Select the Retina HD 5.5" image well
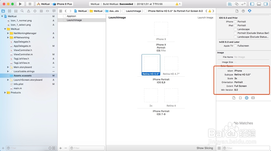 tap(151, 63)
